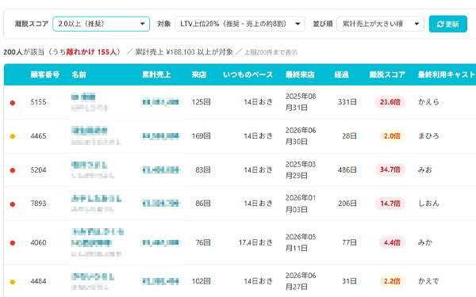Click the visit count 83回
This screenshot has height=297, width=476.
coord(203,169)
